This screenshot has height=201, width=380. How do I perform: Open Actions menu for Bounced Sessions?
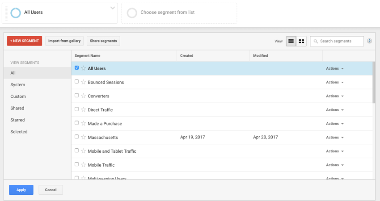pyautogui.click(x=335, y=82)
